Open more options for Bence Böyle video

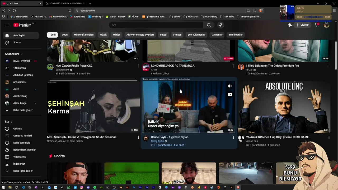233,137
